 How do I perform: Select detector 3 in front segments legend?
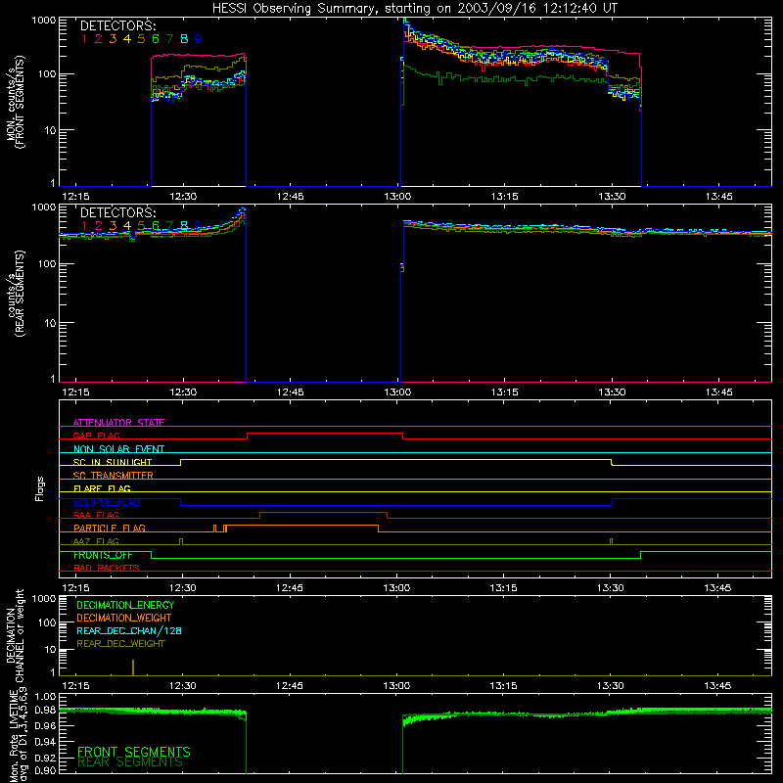(x=113, y=39)
